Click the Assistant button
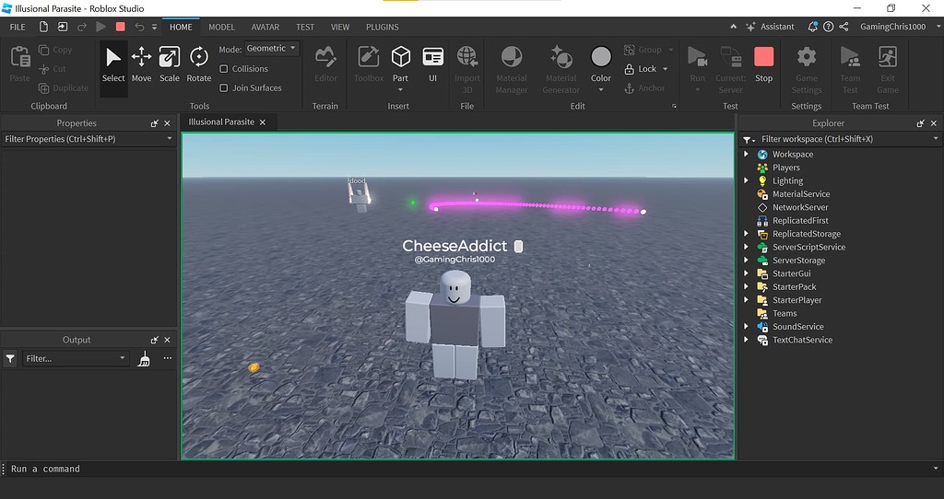The width and height of the screenshot is (944, 499). tap(770, 27)
